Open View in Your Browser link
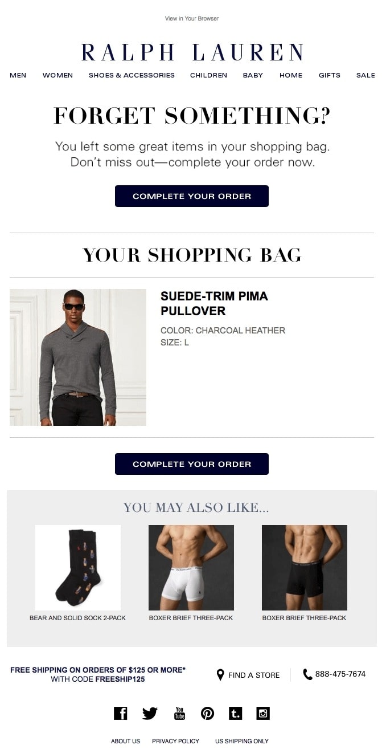The image size is (382, 753). tap(192, 18)
